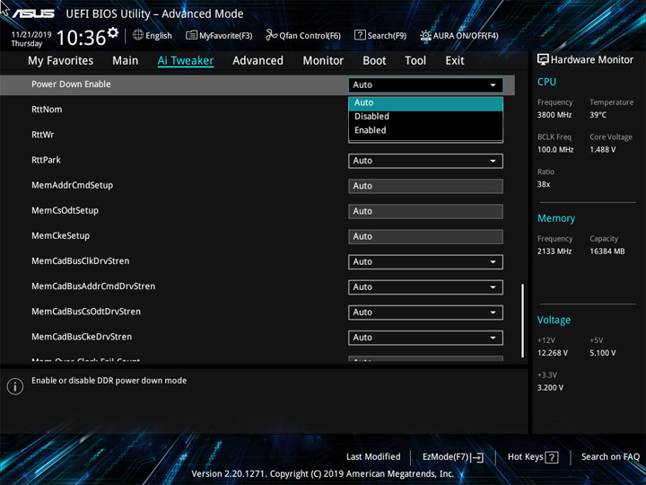Choose Enabled in the dropdown list
The image size is (646, 485).
coord(425,130)
